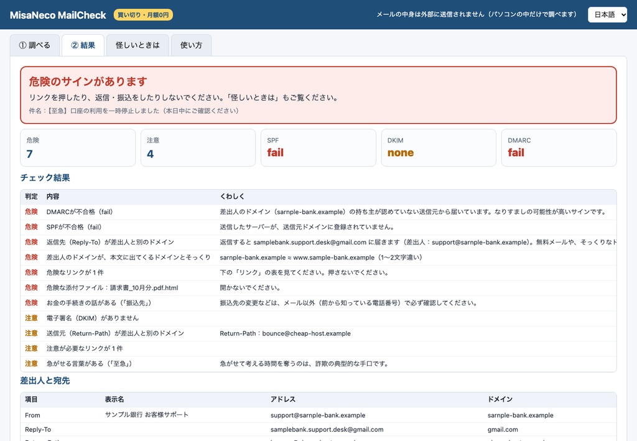Open the 日本語 language dropdown
The height and width of the screenshot is (441, 637).
click(607, 15)
